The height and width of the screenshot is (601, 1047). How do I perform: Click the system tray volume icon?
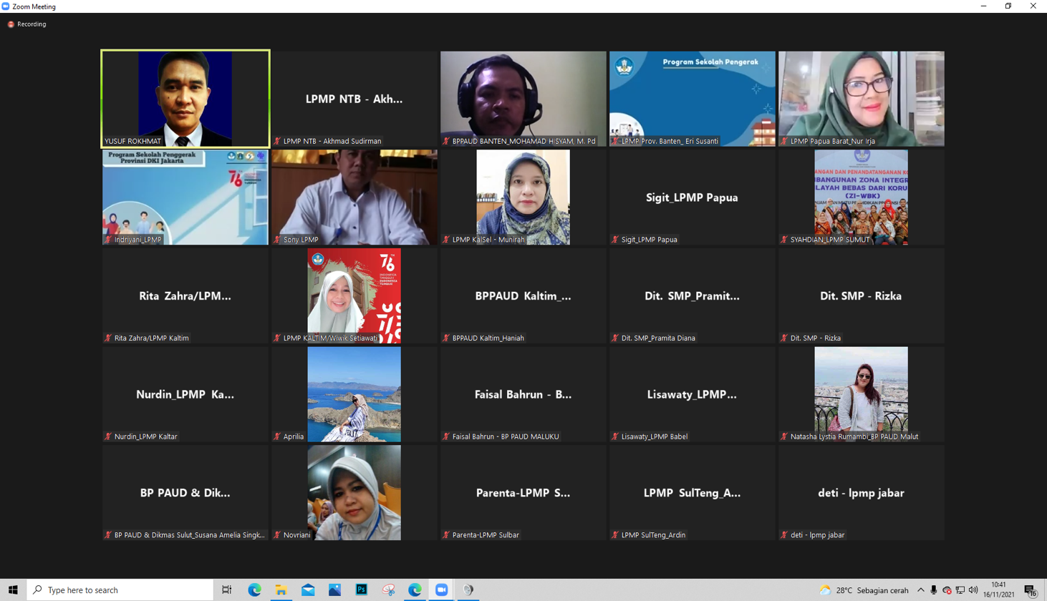coord(973,590)
